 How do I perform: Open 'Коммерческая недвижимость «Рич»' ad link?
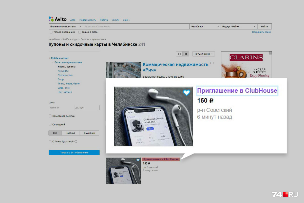176,67
